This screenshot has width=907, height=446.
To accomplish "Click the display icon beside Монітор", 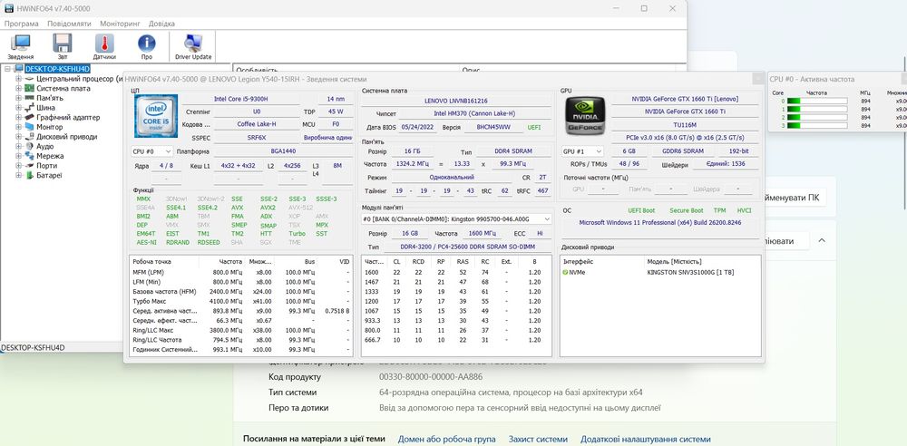I will 29,127.
